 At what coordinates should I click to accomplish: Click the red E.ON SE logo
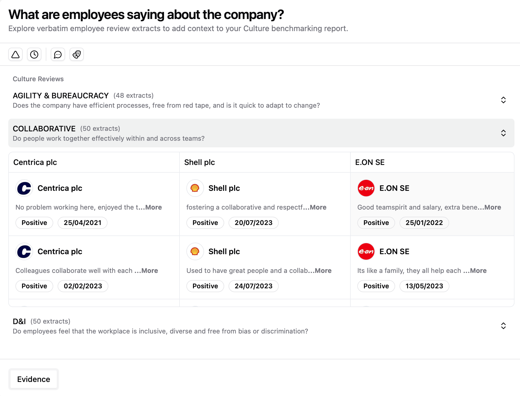pyautogui.click(x=366, y=188)
